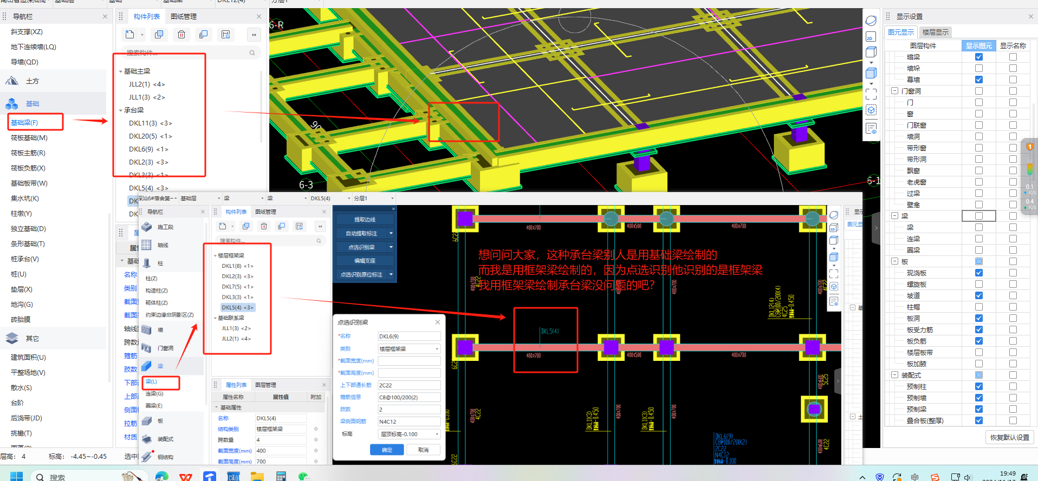Click the 轴线 grid icon in the inner navigation panel
The width and height of the screenshot is (1038, 481).
(x=146, y=245)
